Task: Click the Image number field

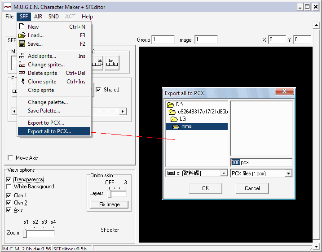Action: tap(206, 39)
